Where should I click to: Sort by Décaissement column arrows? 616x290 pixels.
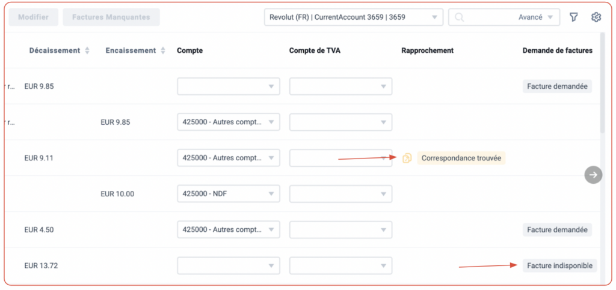(x=87, y=50)
